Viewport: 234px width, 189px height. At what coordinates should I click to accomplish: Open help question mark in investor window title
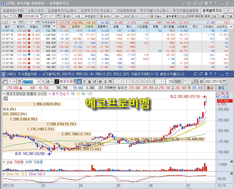(215, 3)
